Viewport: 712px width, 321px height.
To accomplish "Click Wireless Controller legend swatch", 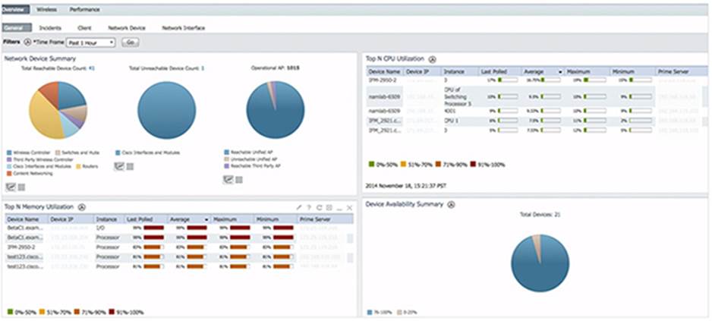I will [x=9, y=153].
